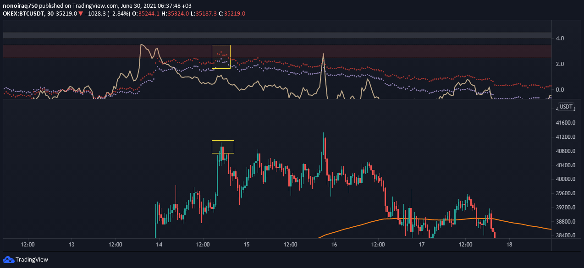Click the date label 15 on time axis
The height and width of the screenshot is (268, 584).
tap(247, 245)
